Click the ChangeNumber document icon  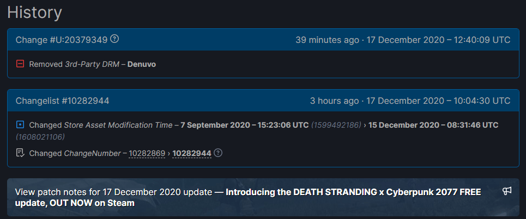tap(20, 153)
